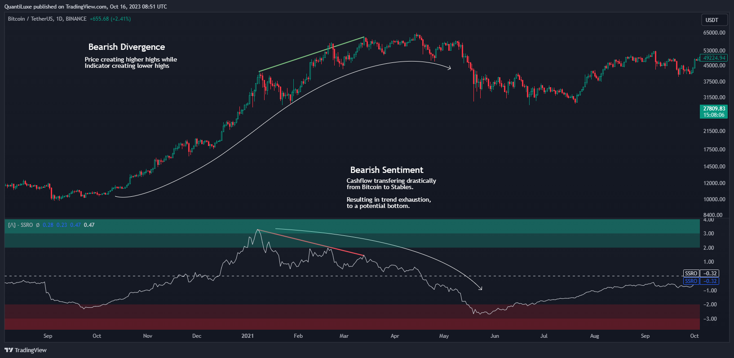Click the Jul label on the time axis
The image size is (734, 358).
(544, 336)
